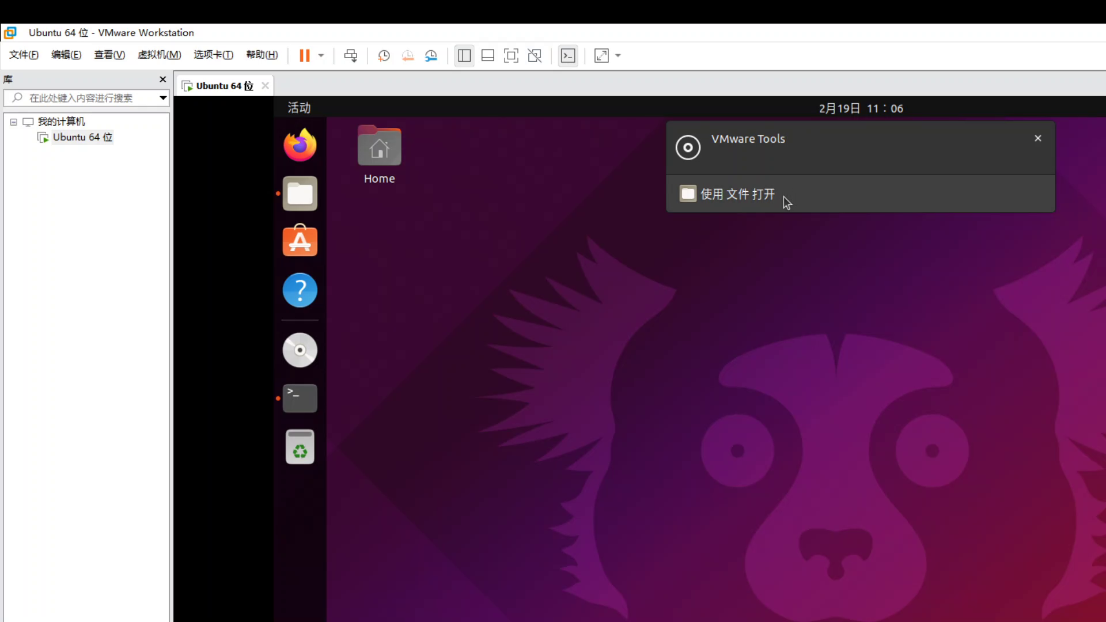Click 使用 文件 打开 in the notification

[737, 194]
